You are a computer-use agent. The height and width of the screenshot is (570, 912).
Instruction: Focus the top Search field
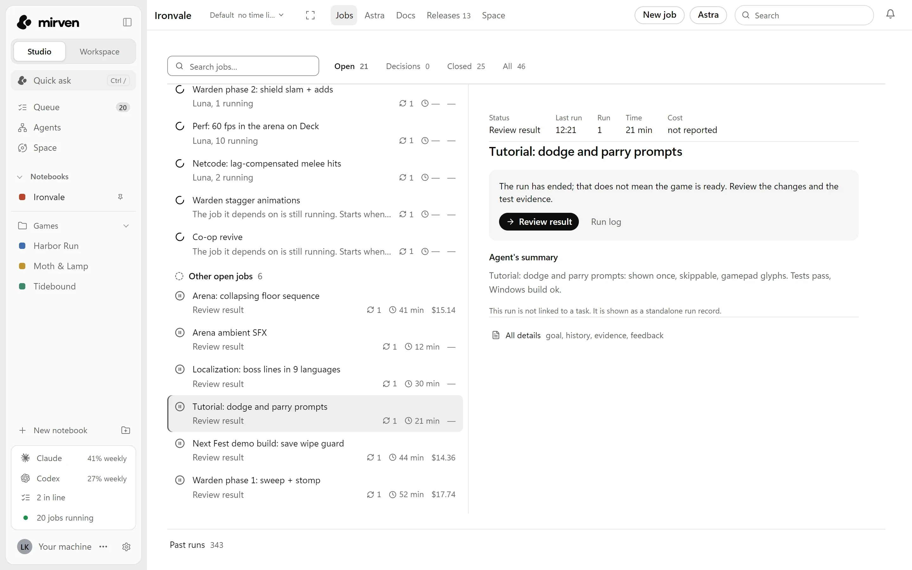pos(804,16)
